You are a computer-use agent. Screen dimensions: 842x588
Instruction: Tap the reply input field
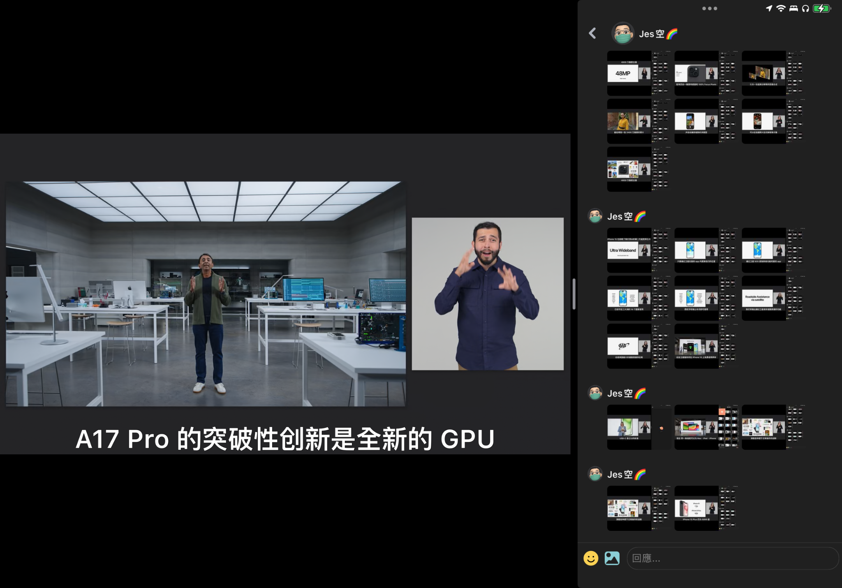[x=732, y=558]
